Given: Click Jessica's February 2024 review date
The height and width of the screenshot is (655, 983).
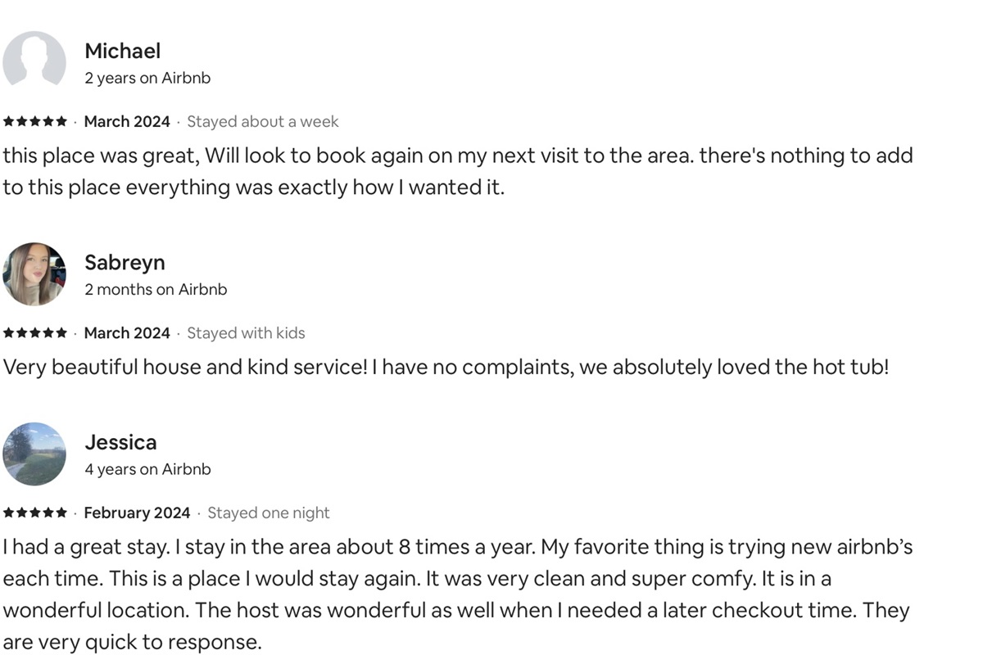Looking at the screenshot, I should click(x=137, y=513).
